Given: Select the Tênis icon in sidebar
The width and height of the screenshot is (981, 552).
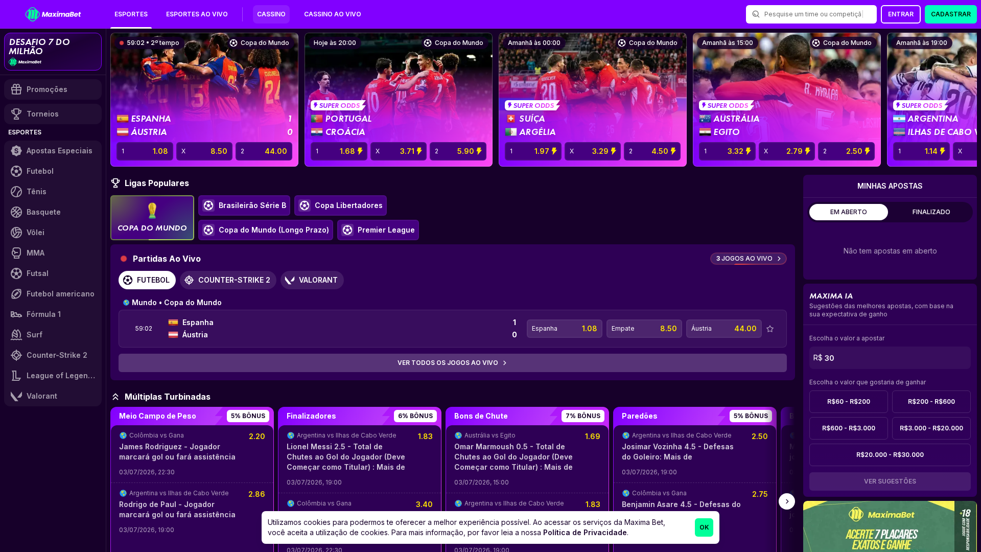Looking at the screenshot, I should point(16,192).
